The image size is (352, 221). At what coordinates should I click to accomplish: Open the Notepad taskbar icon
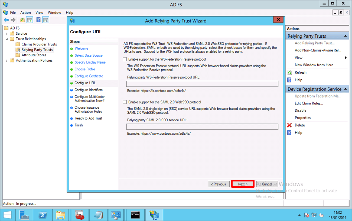[98, 215]
